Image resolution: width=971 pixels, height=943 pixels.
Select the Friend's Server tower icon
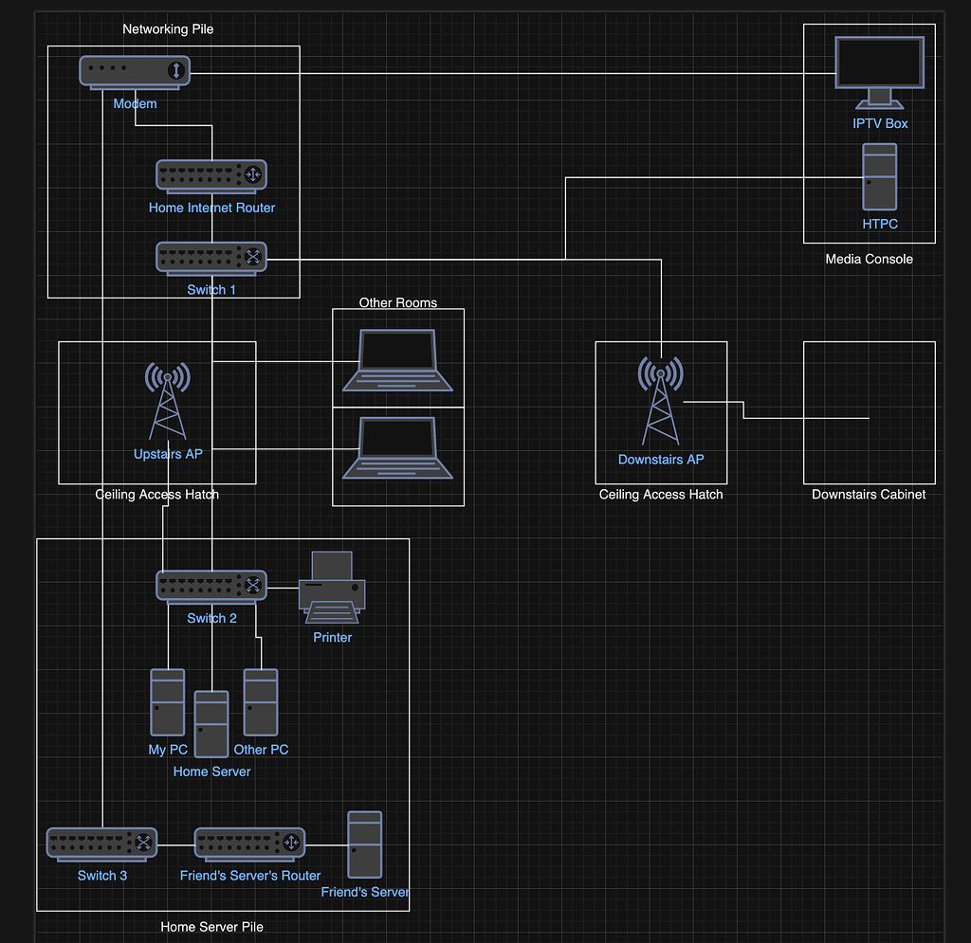(365, 844)
